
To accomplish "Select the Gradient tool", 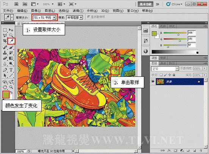I will click(11, 58).
